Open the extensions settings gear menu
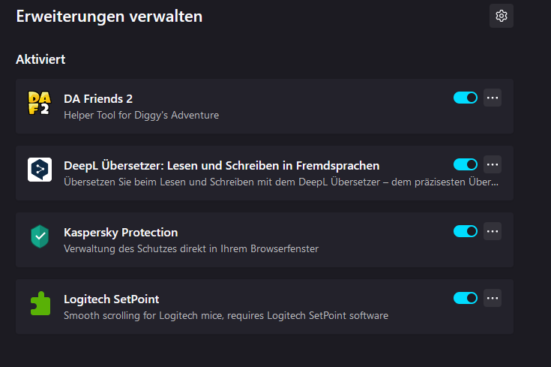The image size is (551, 367). (x=502, y=16)
